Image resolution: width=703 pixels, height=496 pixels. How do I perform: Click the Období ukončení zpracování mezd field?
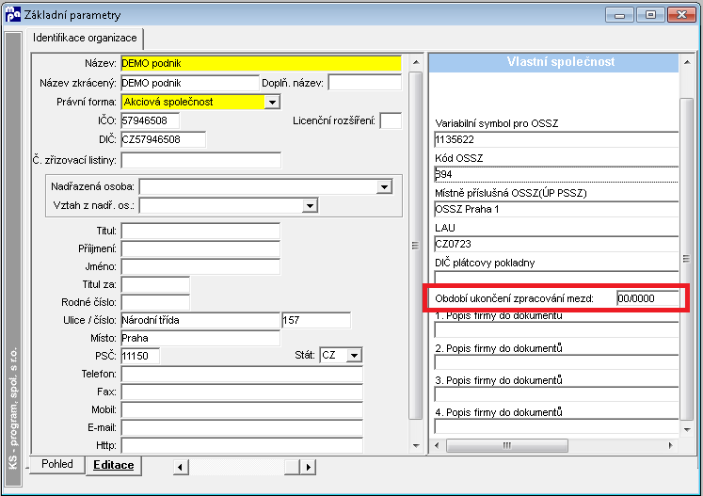coord(647,298)
